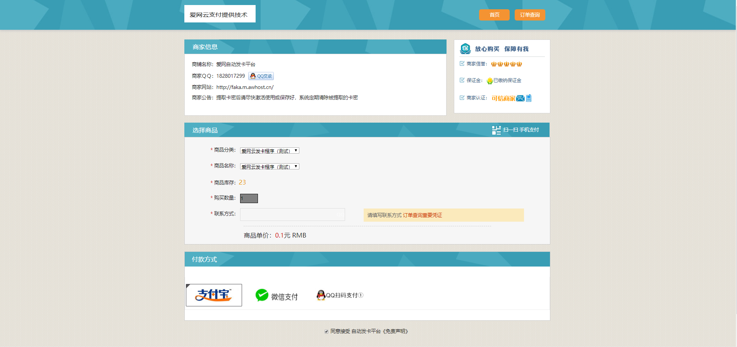Click the 购买数量 quantity field
Image resolution: width=737 pixels, height=347 pixels.
click(x=249, y=198)
